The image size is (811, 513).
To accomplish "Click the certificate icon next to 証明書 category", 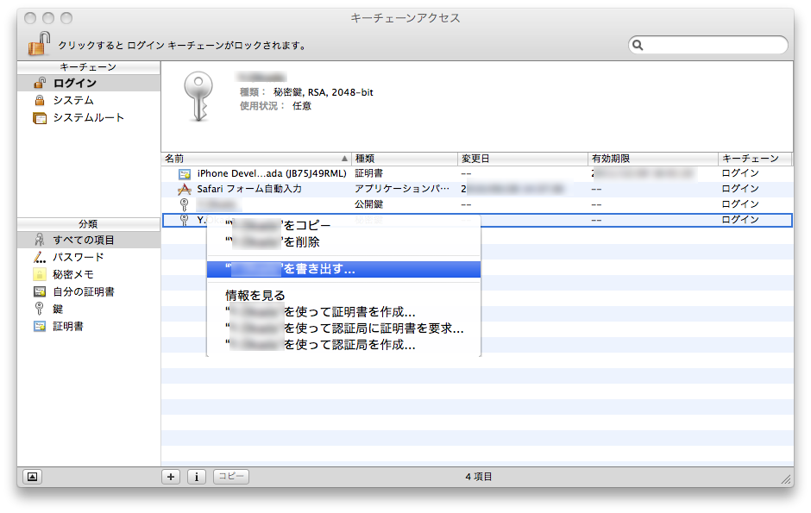I will tap(40, 327).
